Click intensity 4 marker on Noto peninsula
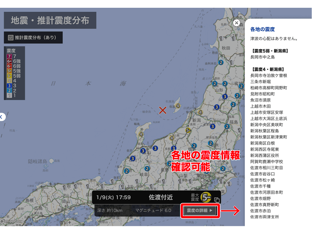Screen dimensions: 312x234 (141, 134)
